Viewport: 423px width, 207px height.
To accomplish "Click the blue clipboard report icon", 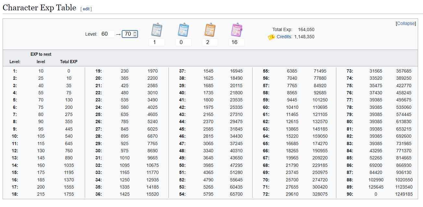I will click(183, 30).
